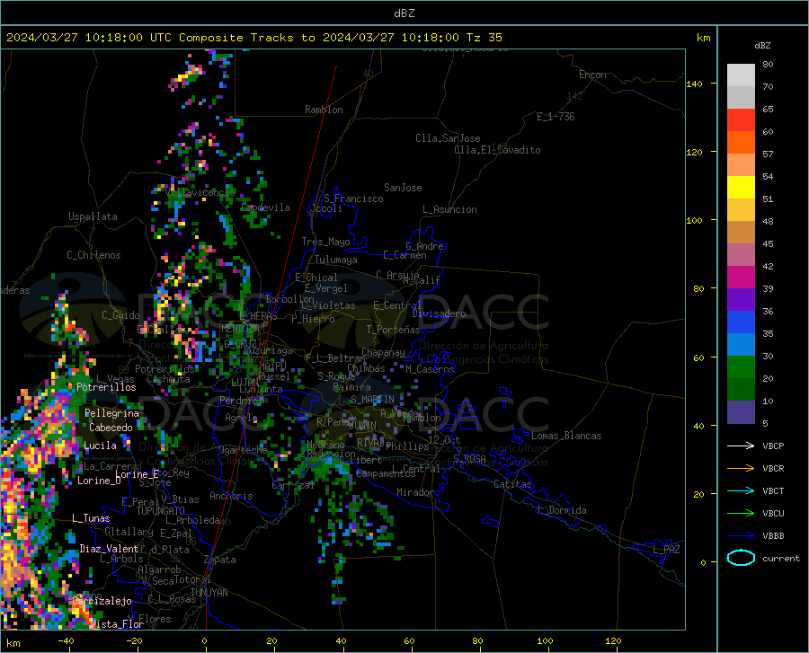Click the Ramblon label near the top

(324, 110)
